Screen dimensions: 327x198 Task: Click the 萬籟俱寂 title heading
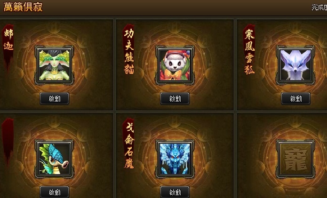click(23, 7)
